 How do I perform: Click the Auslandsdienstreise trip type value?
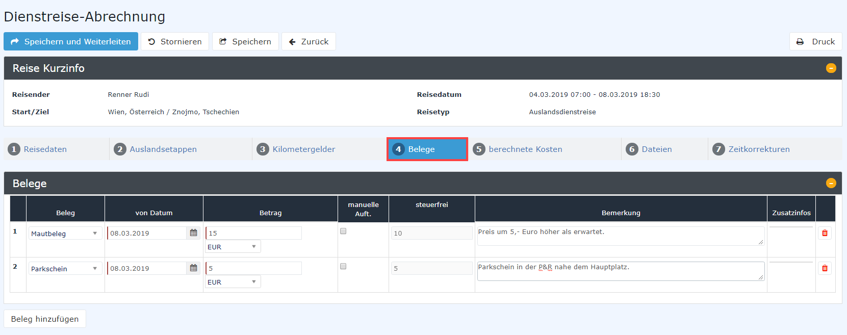[562, 112]
